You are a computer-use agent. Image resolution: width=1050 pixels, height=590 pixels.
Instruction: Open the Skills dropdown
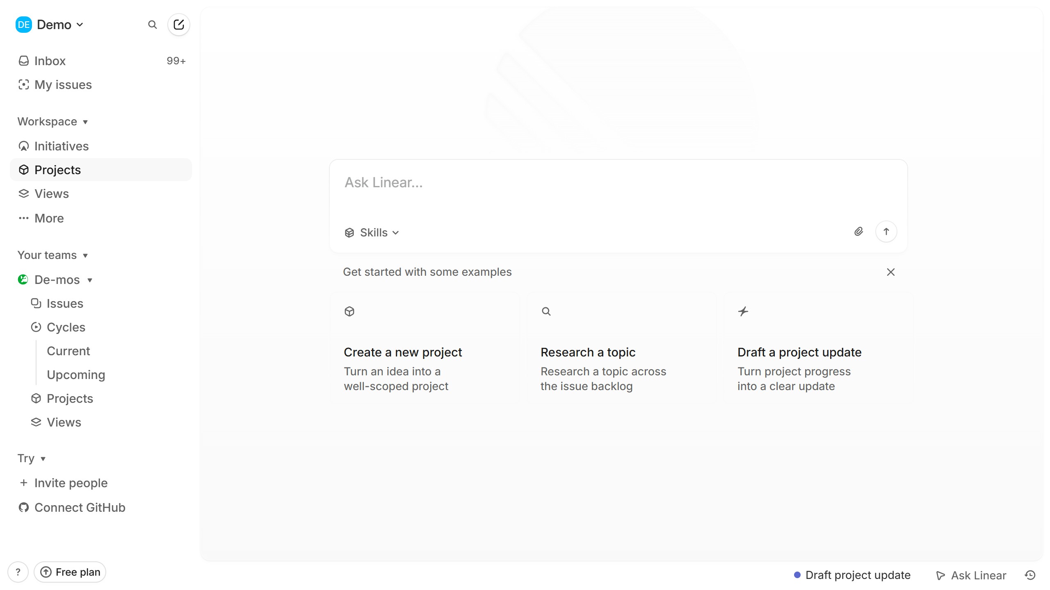pyautogui.click(x=372, y=232)
